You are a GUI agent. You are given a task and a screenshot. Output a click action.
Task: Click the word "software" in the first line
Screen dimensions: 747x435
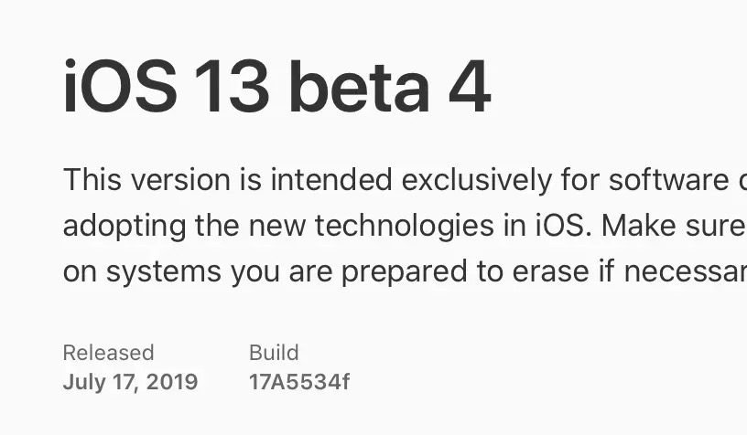pos(669,180)
